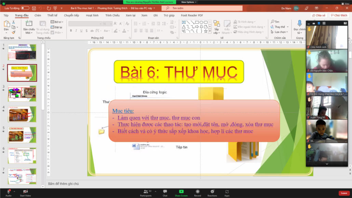The image size is (352, 198).
Task: Switch Zoom video panel to grid view
Action: click(x=324, y=23)
